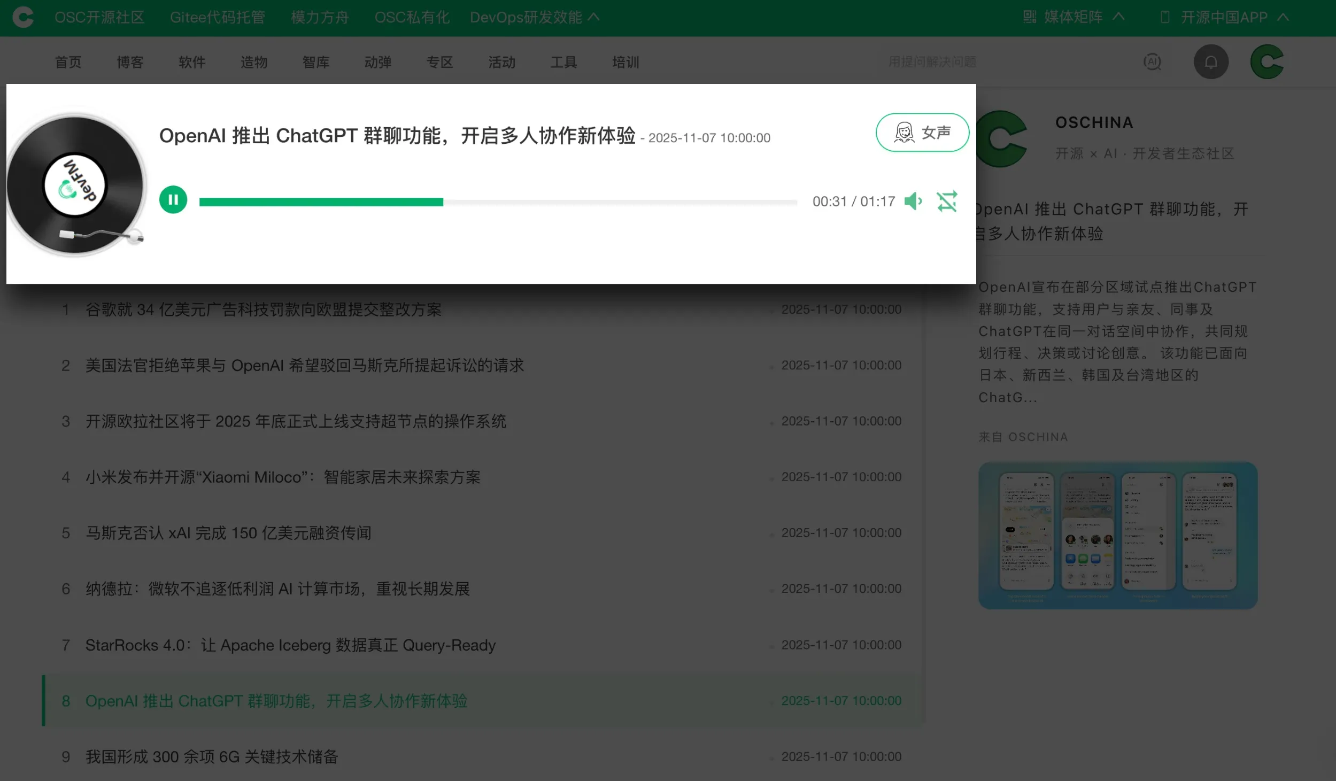Open the notification bell icon
This screenshot has width=1336, height=781.
click(x=1210, y=62)
